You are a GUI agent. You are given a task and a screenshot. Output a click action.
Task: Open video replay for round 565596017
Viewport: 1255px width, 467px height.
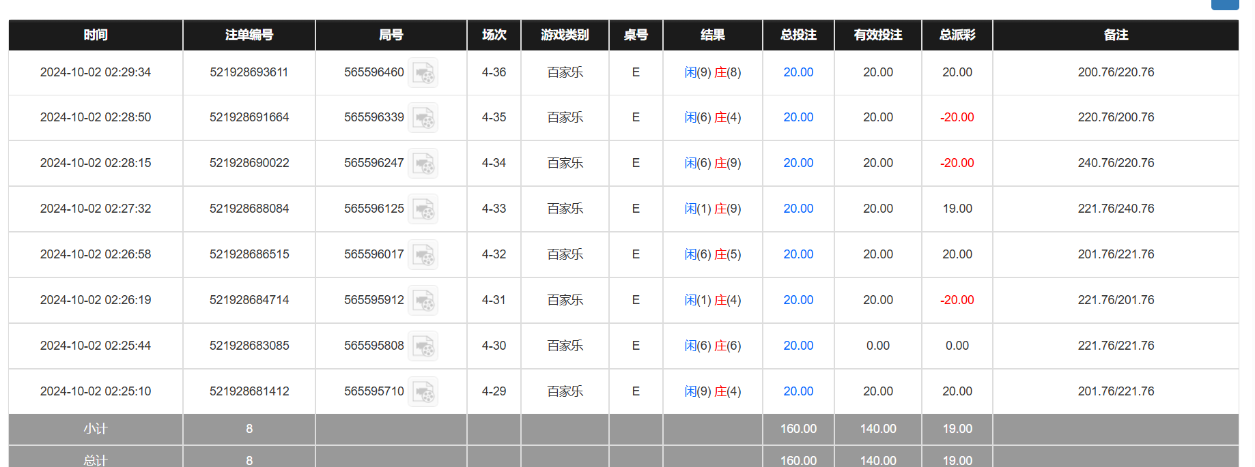point(423,255)
